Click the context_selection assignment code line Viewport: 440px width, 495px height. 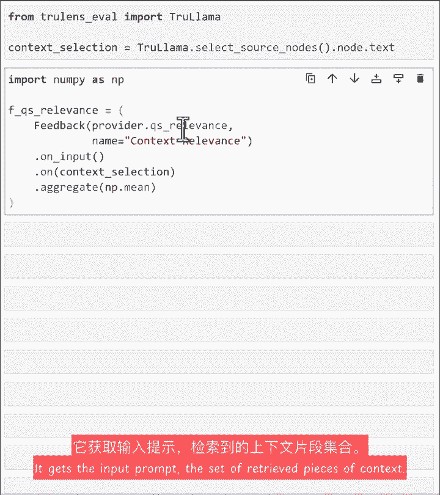coord(202,47)
